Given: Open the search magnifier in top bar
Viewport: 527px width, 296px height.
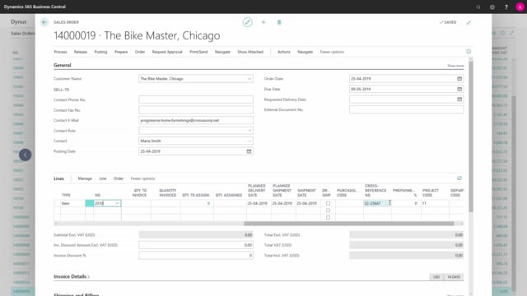Looking at the screenshot, I should 478,7.
